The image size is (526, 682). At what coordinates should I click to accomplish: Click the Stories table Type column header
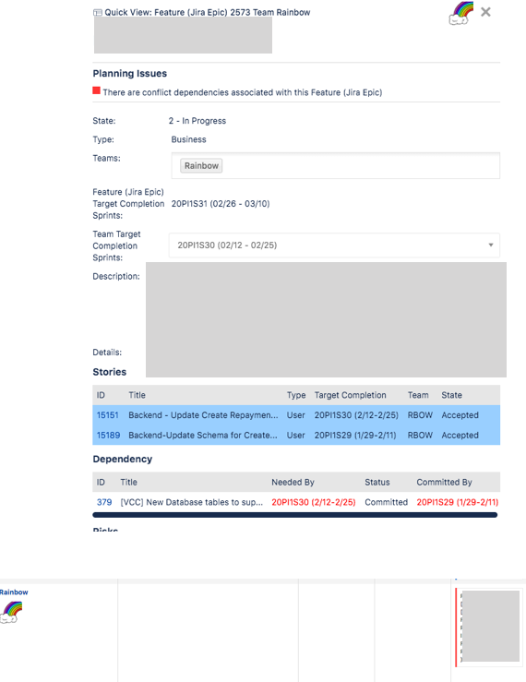tap(296, 395)
